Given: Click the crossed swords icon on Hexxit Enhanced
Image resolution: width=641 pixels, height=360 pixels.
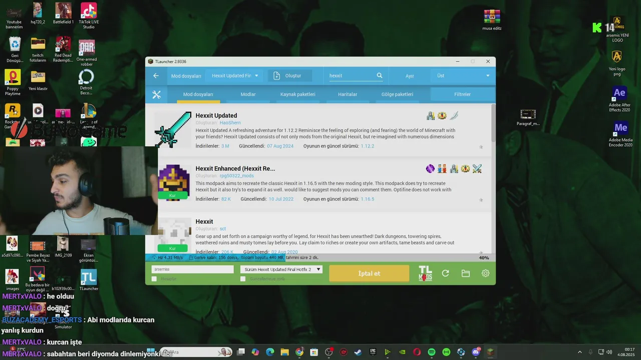Looking at the screenshot, I should coord(477,168).
